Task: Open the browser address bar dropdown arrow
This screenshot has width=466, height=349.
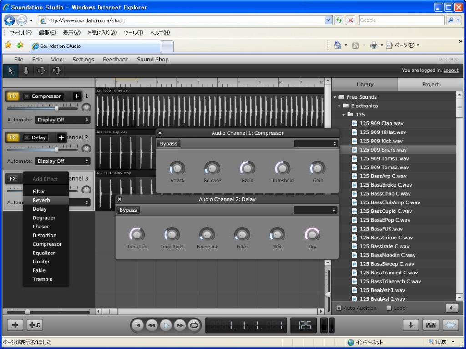Action: [x=329, y=20]
